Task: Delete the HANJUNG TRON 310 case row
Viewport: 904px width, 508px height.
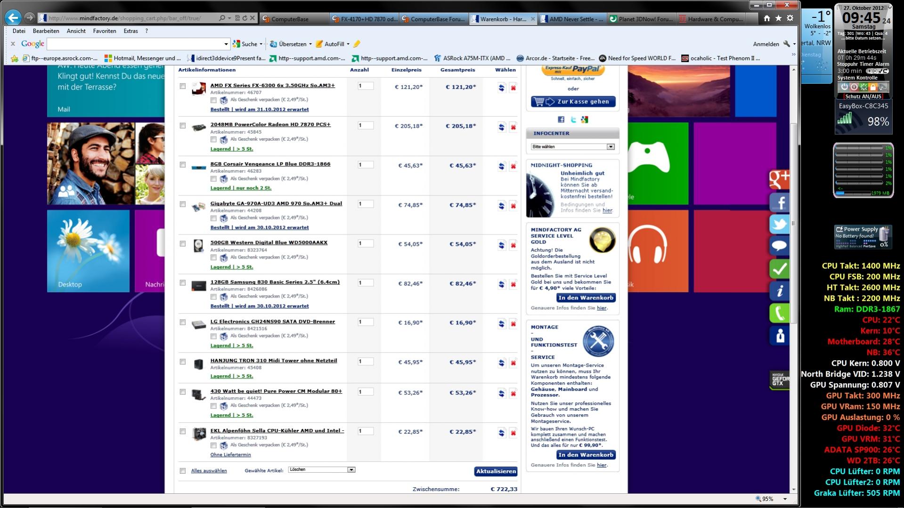Action: click(x=513, y=363)
